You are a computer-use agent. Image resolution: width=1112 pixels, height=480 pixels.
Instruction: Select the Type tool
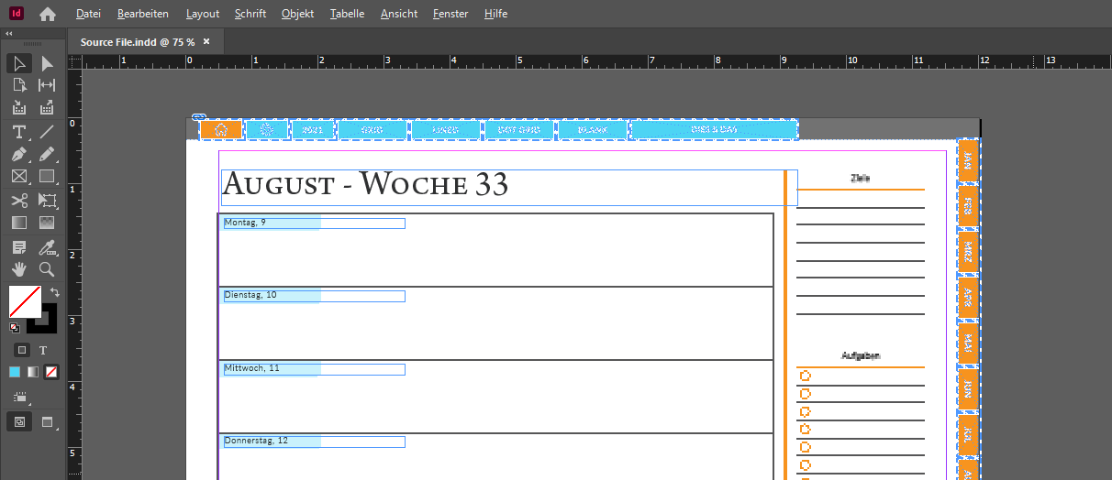(18, 132)
